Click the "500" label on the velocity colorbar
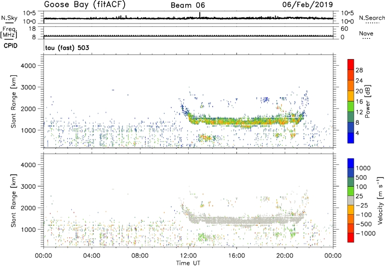 click(361, 178)
